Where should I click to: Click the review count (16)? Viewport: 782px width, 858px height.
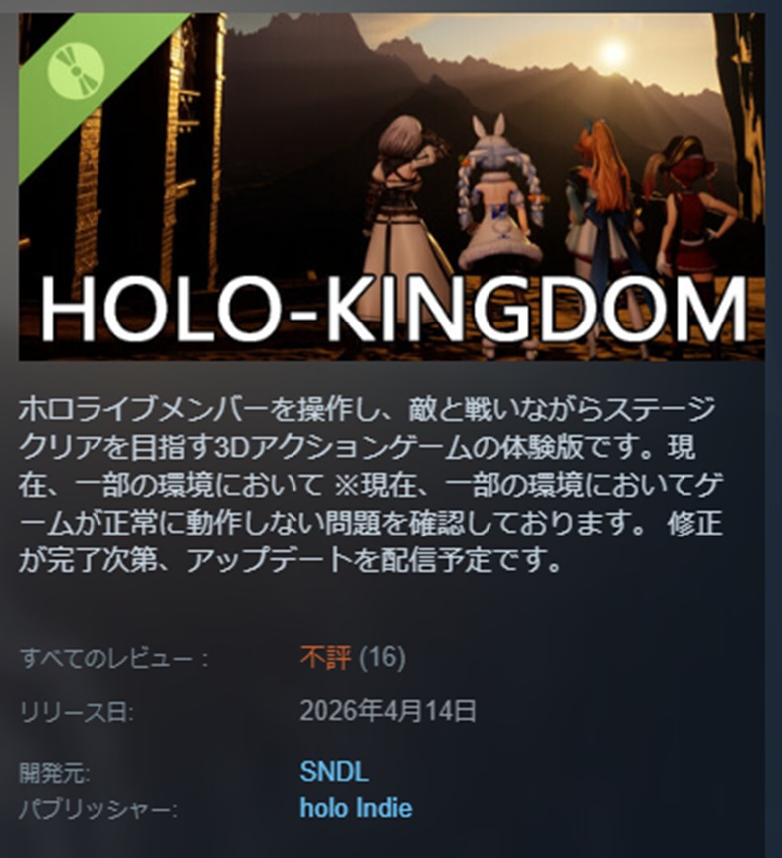click(382, 657)
